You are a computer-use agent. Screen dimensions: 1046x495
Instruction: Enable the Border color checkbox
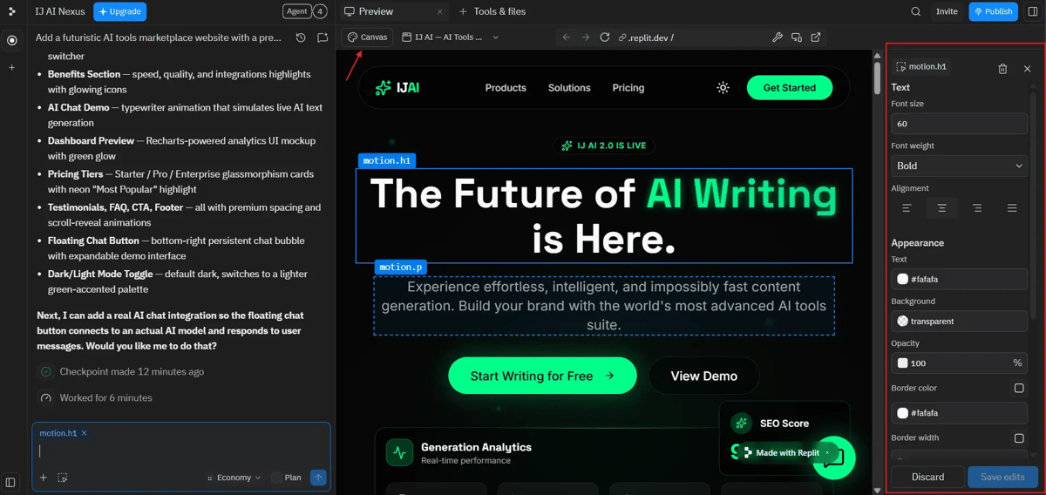click(x=1019, y=388)
